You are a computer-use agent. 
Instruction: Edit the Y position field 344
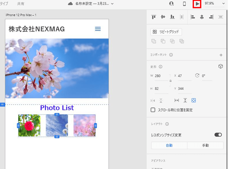tap(185, 89)
